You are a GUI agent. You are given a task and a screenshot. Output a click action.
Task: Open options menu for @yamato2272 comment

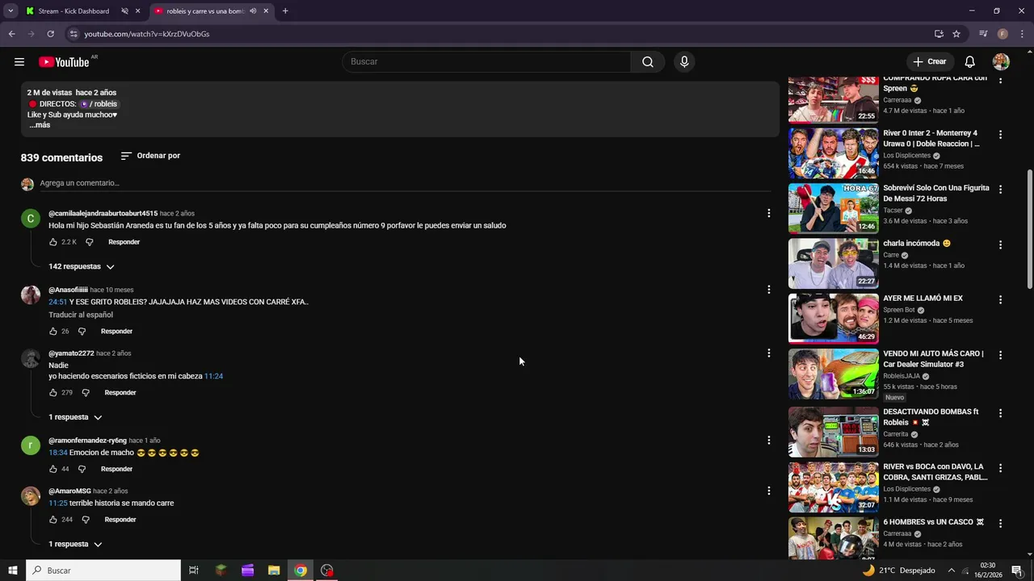pos(768,353)
